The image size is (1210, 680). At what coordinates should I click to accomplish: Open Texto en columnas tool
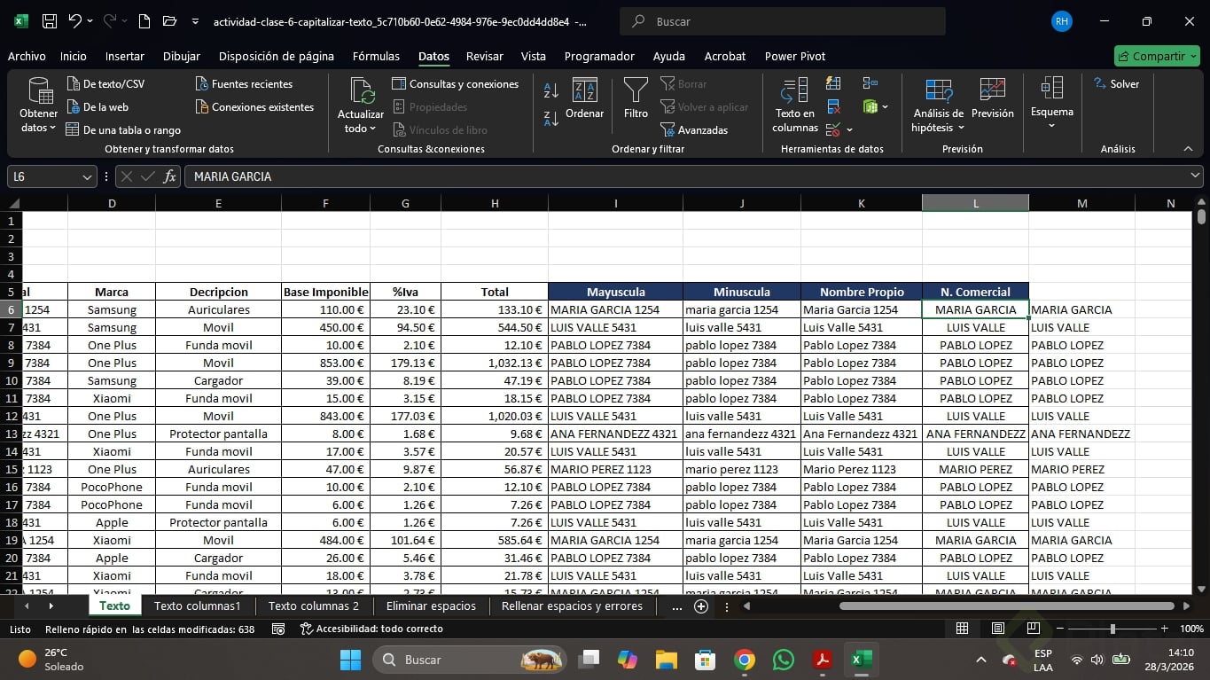tap(794, 105)
